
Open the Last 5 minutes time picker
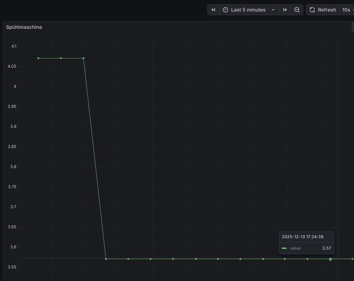248,10
